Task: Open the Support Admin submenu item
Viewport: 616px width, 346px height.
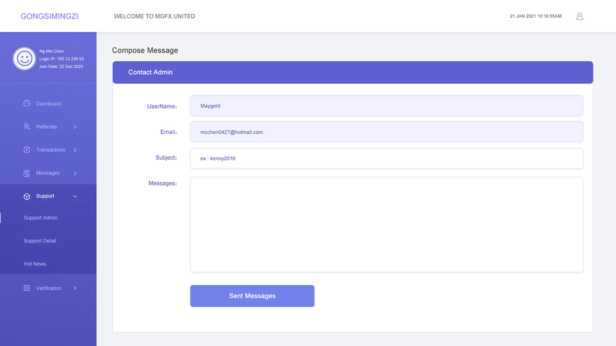Action: pyautogui.click(x=40, y=218)
